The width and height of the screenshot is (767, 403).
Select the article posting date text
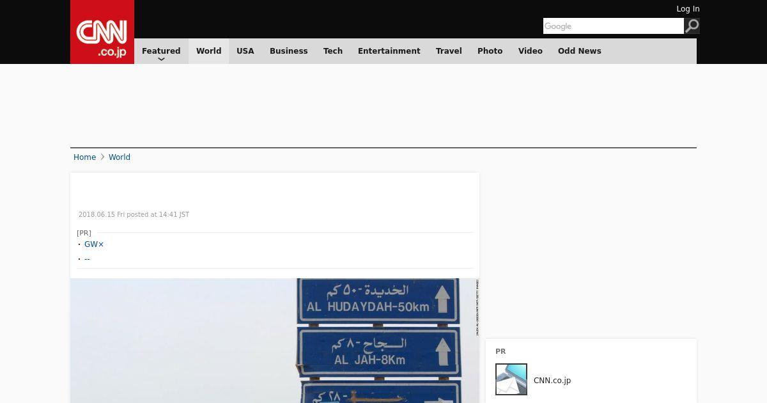click(x=134, y=215)
